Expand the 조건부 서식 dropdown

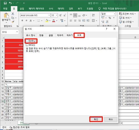pos(135,14)
